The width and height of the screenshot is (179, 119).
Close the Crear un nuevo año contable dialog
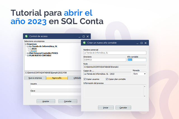pos(146,43)
